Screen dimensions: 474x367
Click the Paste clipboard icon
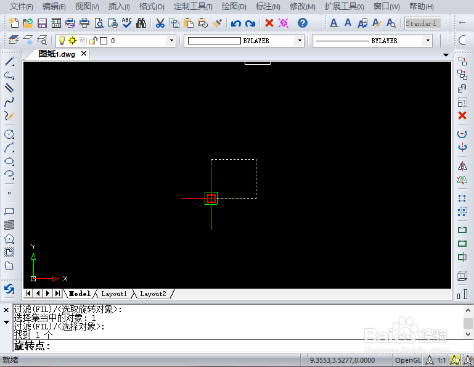click(x=189, y=23)
